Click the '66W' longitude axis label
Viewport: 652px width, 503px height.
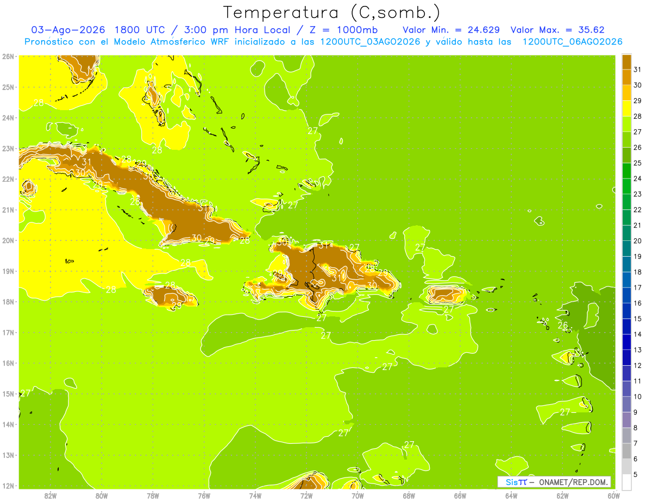pyautogui.click(x=460, y=495)
